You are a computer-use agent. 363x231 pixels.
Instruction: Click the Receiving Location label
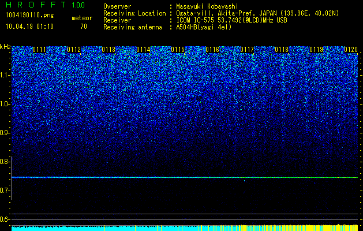[x=134, y=13]
